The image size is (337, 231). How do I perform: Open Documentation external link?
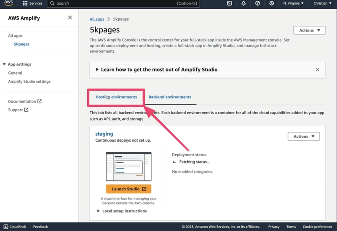click(x=25, y=101)
